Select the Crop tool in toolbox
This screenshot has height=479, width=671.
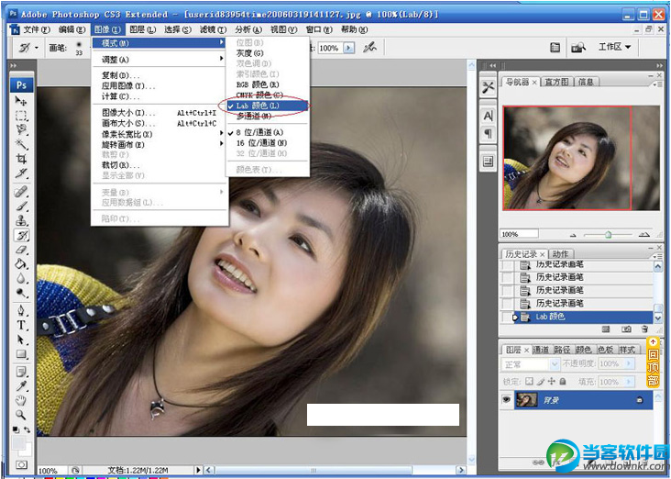(x=21, y=159)
